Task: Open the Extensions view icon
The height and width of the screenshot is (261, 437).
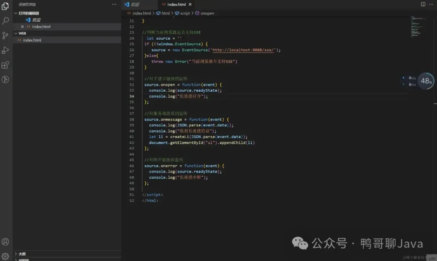Action: click(5, 65)
